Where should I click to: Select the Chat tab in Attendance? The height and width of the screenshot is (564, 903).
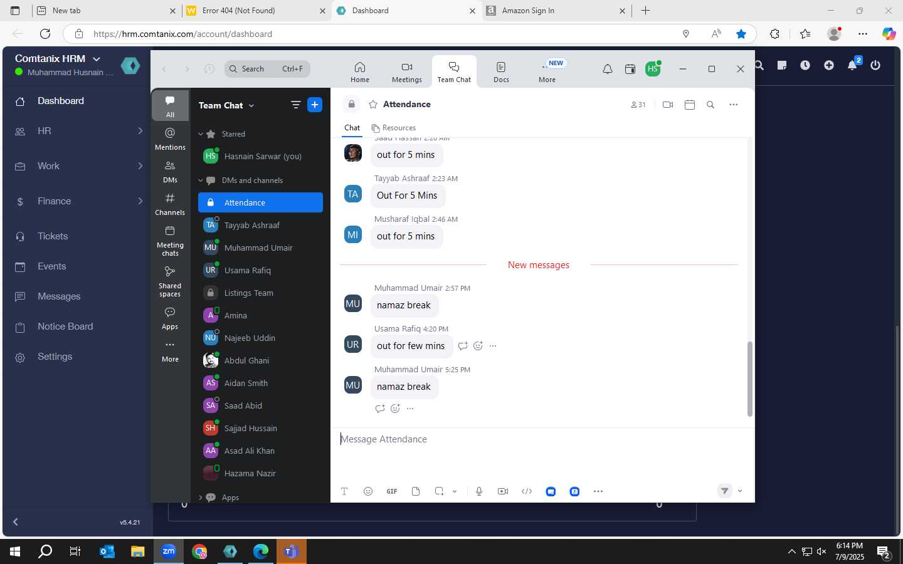(x=352, y=128)
